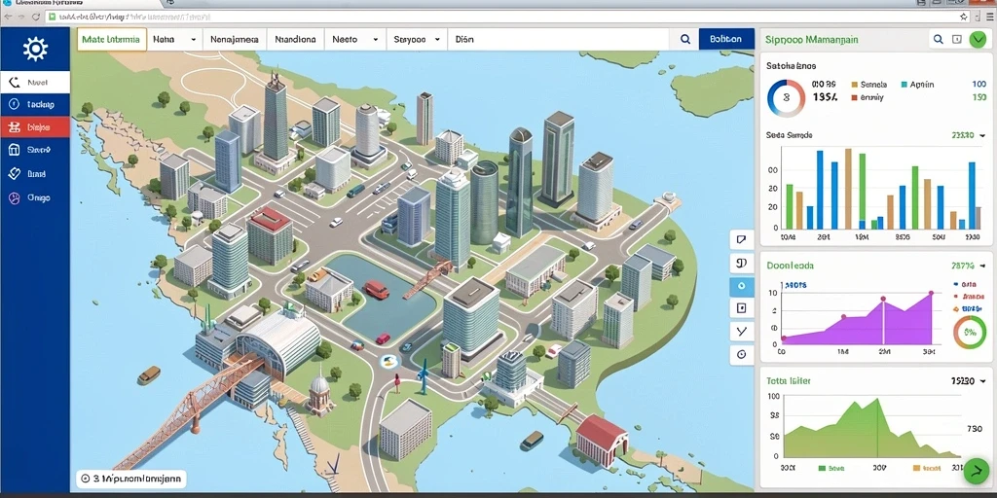Click the Sameia tan legend swatch
The width and height of the screenshot is (997, 498).
(x=855, y=85)
